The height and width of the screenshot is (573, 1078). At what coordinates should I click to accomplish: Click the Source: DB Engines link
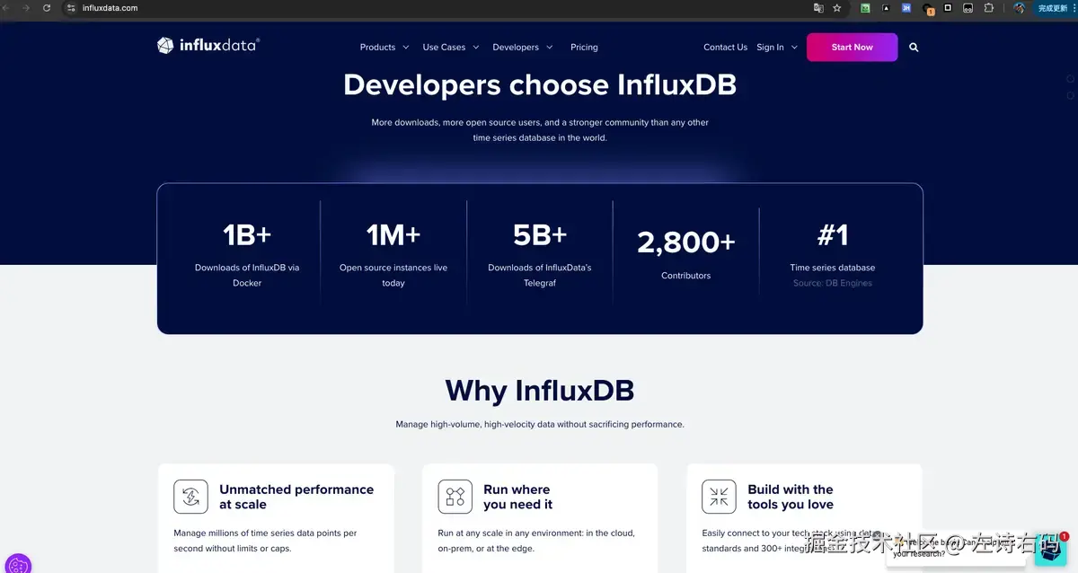(833, 283)
